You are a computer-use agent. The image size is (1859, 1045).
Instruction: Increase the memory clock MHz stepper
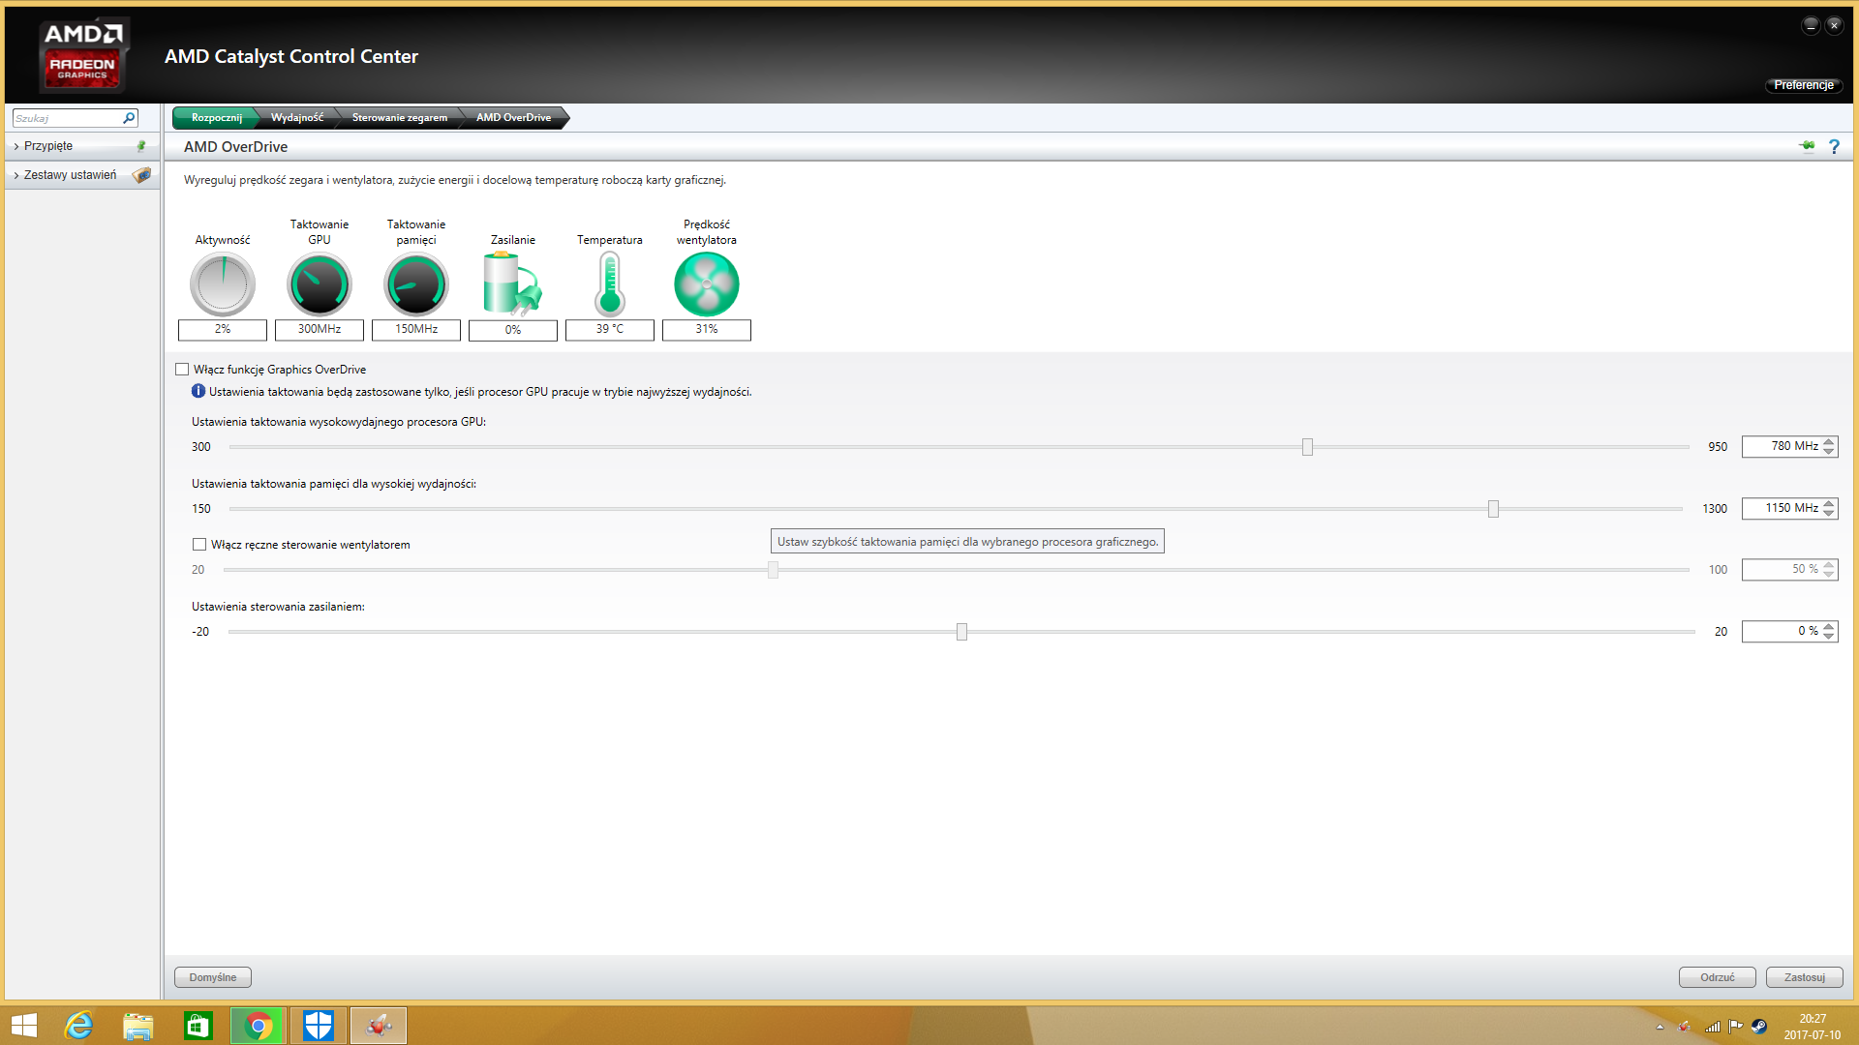tap(1828, 503)
